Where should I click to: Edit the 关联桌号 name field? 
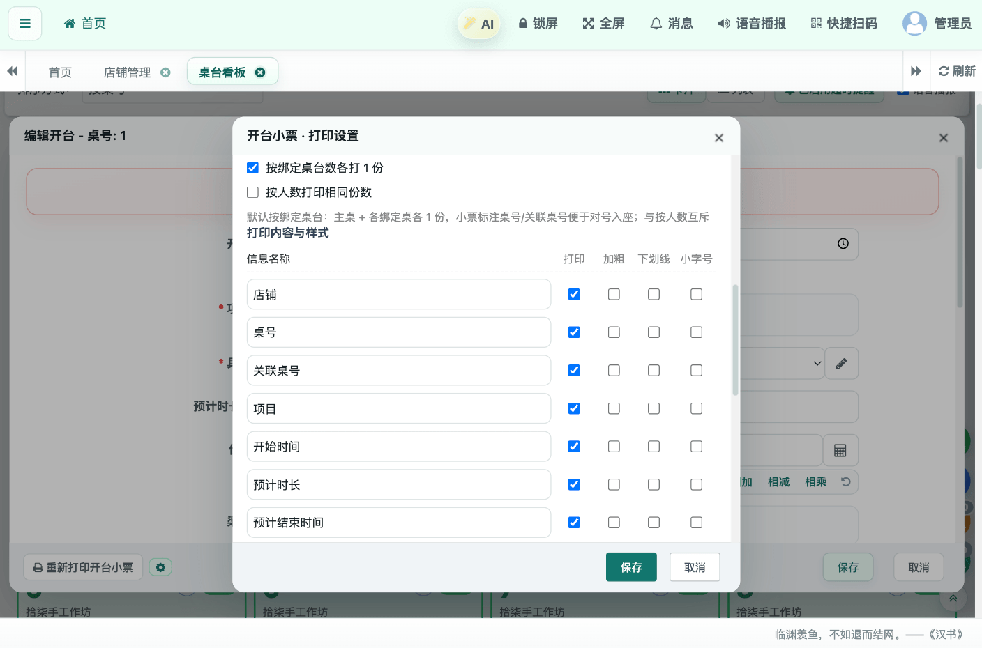point(399,371)
